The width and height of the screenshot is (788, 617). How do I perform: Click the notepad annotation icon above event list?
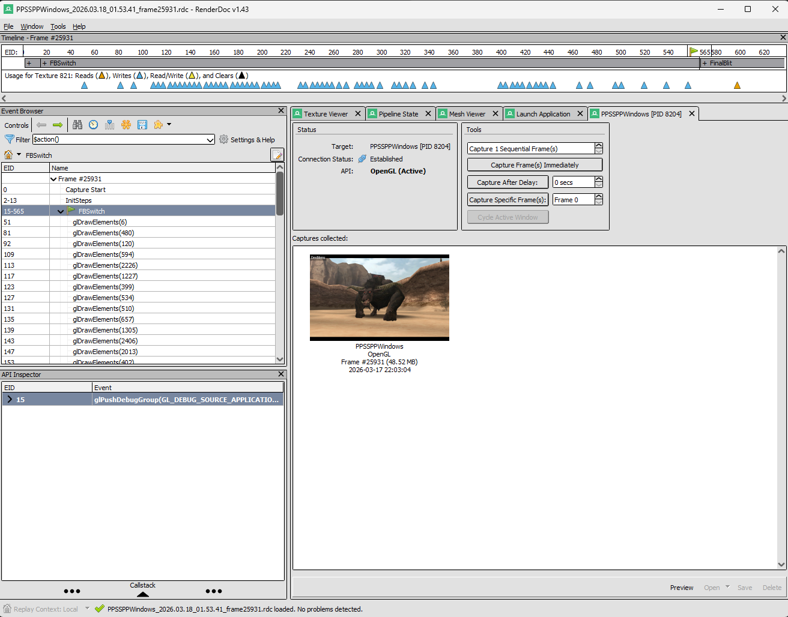[277, 155]
